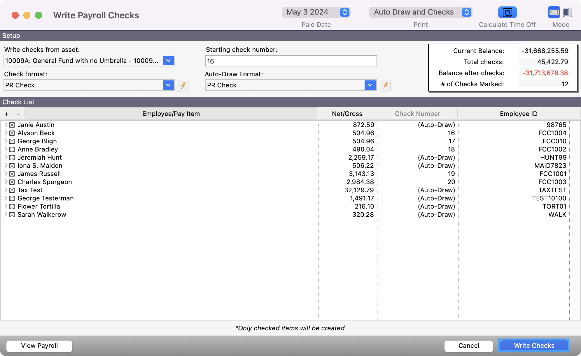Viewport: 581px width, 356px height.
Task: Click the Employee ID column header
Action: [x=518, y=114]
